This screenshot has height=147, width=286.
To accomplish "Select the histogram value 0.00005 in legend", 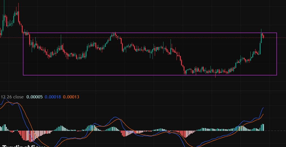I will (x=35, y=97).
